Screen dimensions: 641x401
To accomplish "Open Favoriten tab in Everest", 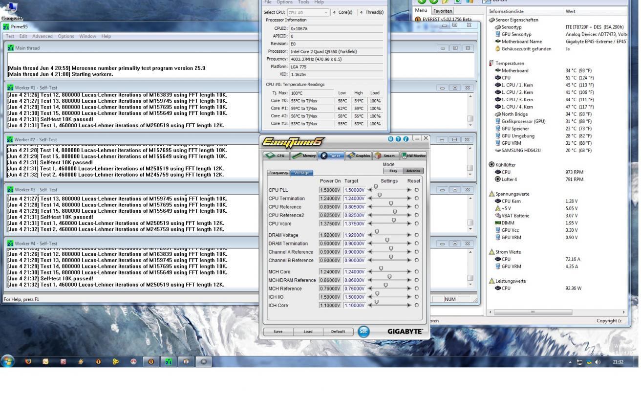I will click(443, 11).
